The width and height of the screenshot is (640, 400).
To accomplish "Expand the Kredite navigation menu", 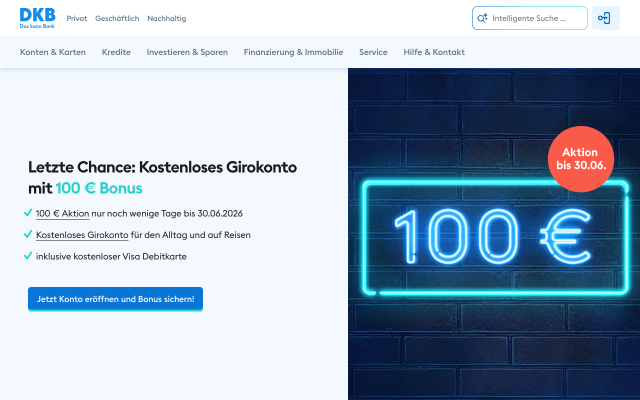I will [x=116, y=52].
